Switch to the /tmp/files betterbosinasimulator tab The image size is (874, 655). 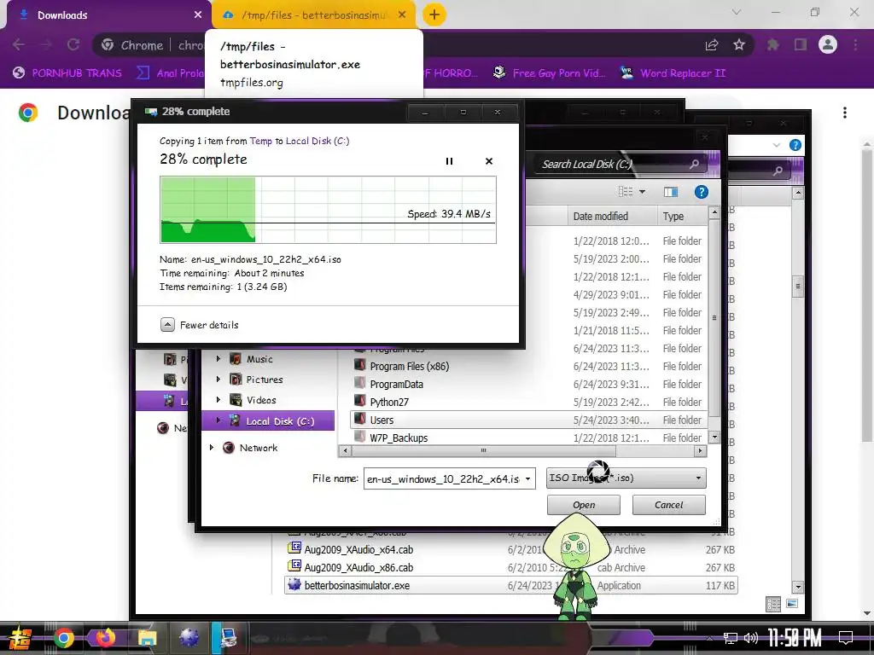[x=313, y=15]
